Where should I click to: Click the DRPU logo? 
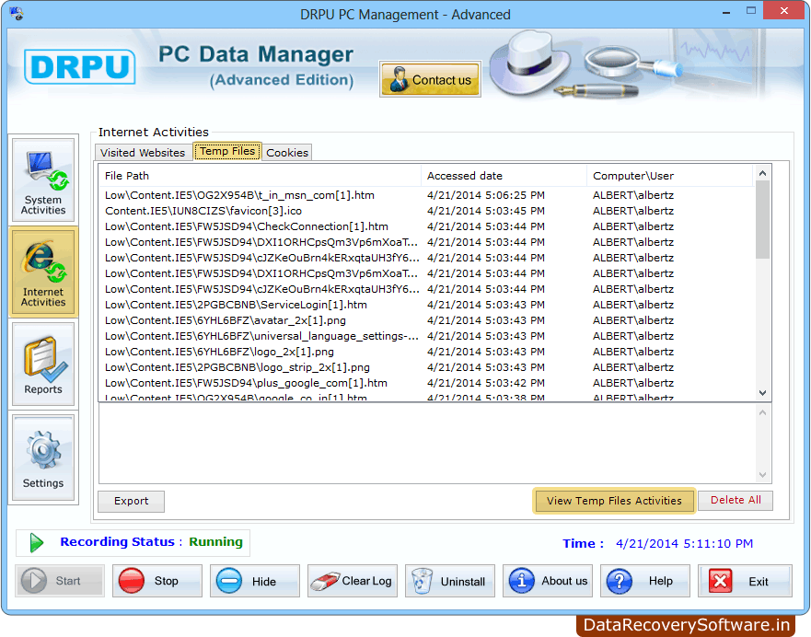80,66
